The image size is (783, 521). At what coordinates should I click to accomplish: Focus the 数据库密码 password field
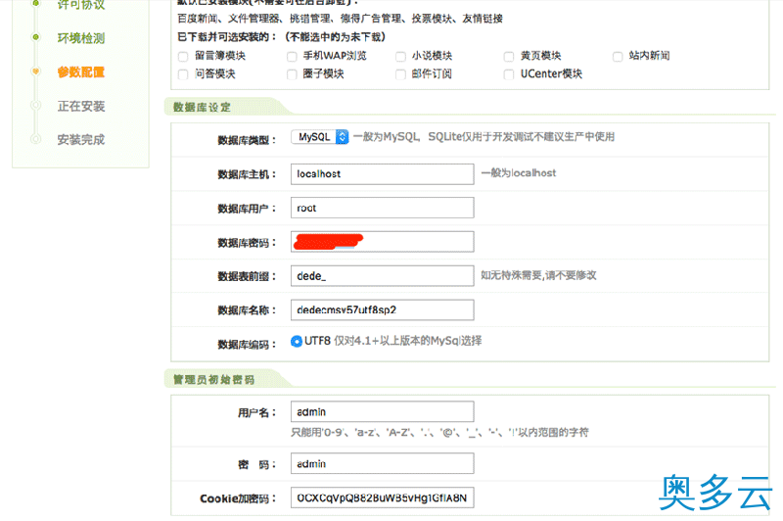(x=383, y=242)
